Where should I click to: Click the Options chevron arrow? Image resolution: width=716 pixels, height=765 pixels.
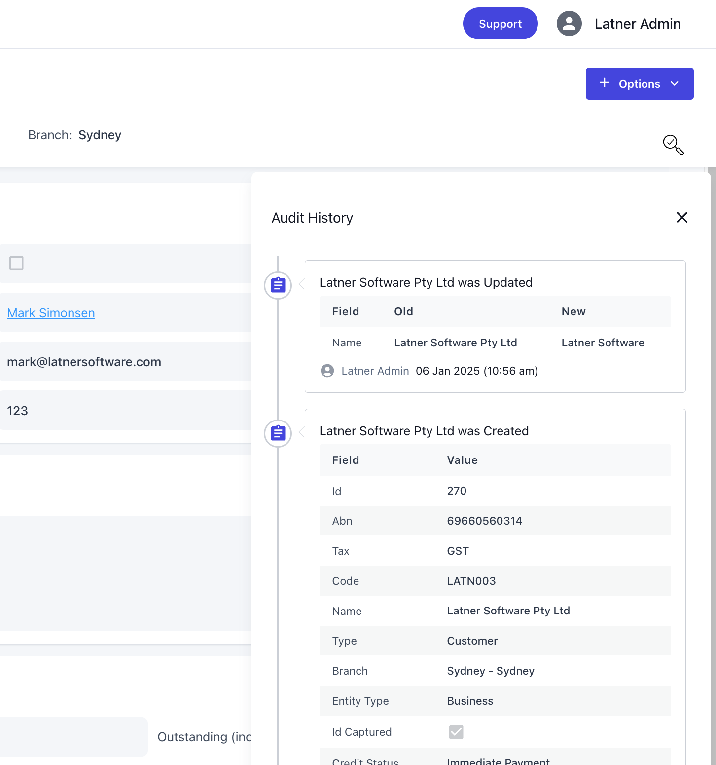pos(675,84)
